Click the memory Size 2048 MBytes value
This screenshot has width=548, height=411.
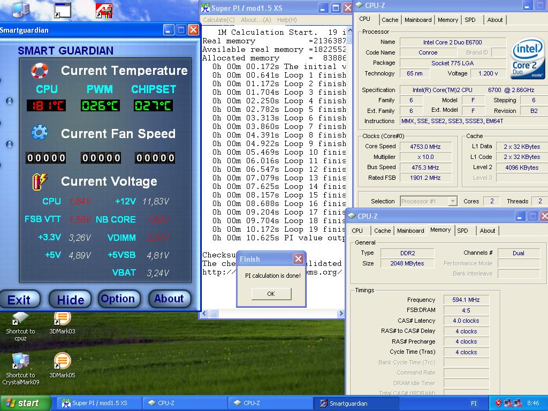pyautogui.click(x=407, y=263)
